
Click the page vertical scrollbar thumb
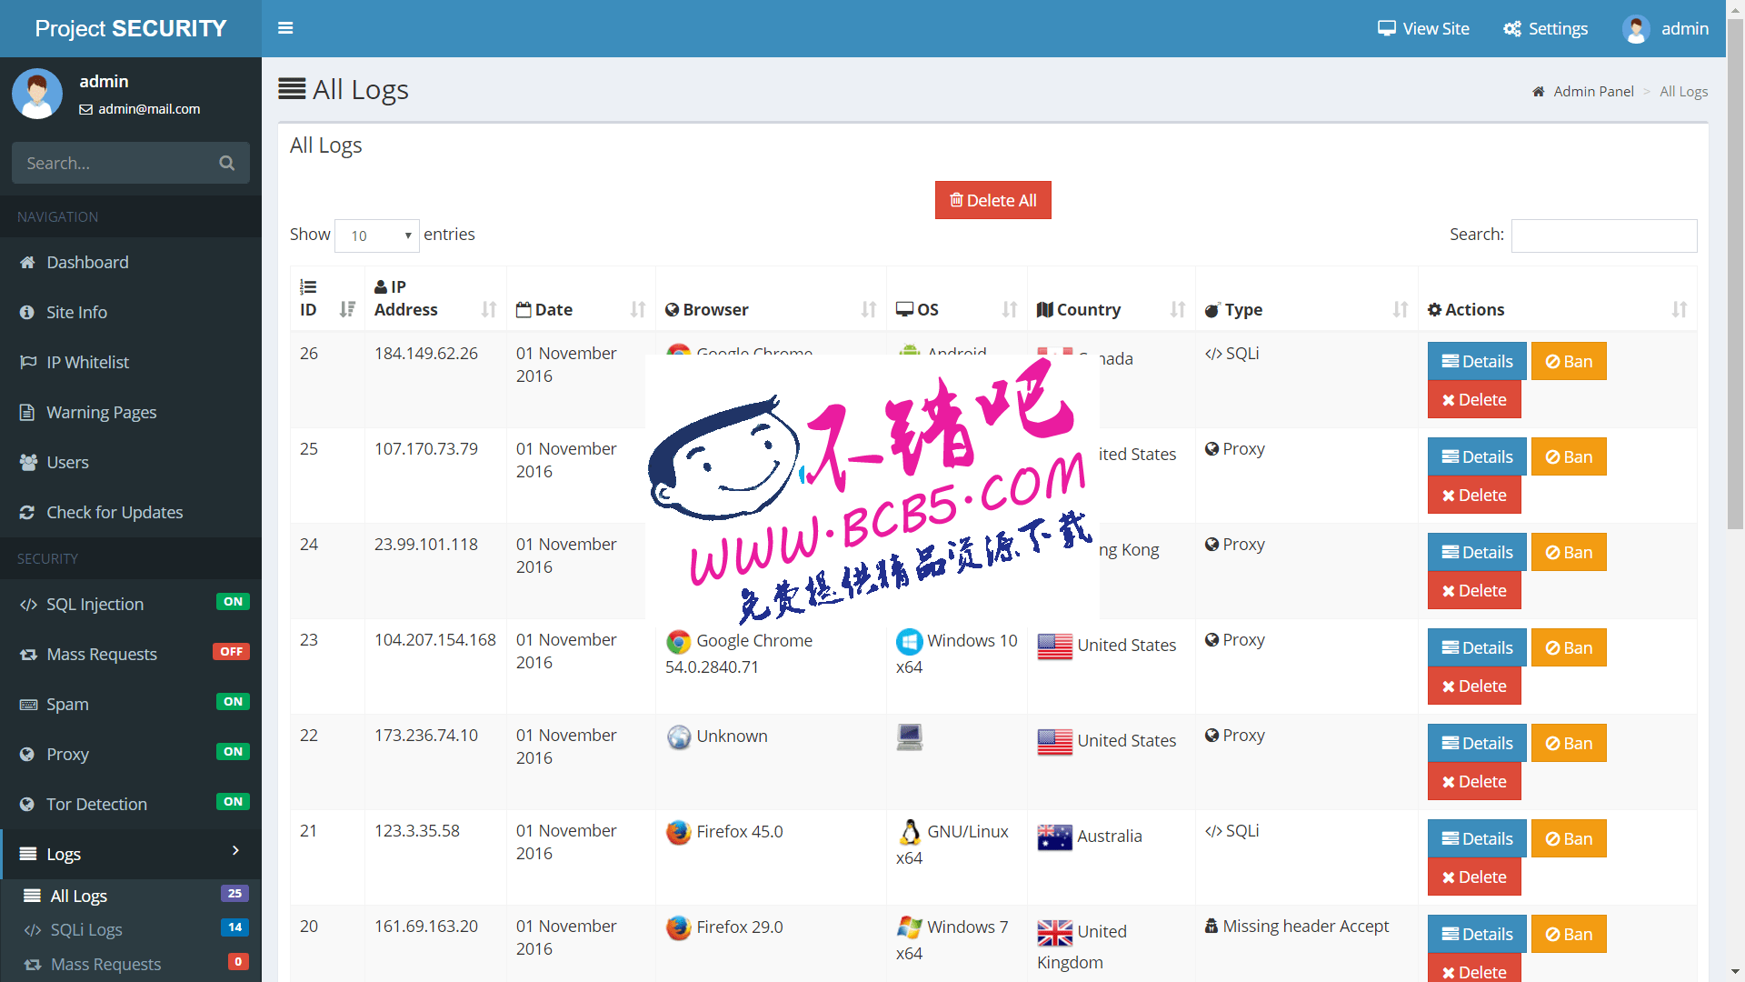pyautogui.click(x=1735, y=273)
